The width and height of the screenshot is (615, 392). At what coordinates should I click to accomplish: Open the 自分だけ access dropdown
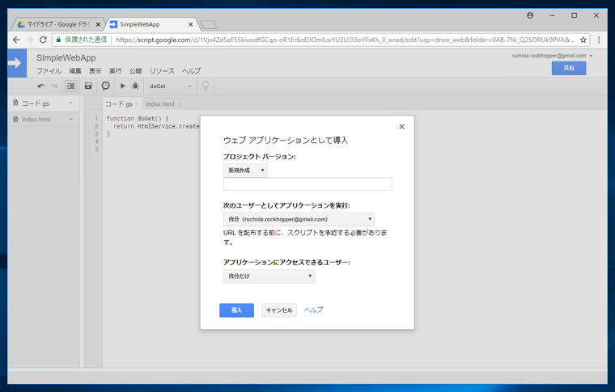pos(269,276)
